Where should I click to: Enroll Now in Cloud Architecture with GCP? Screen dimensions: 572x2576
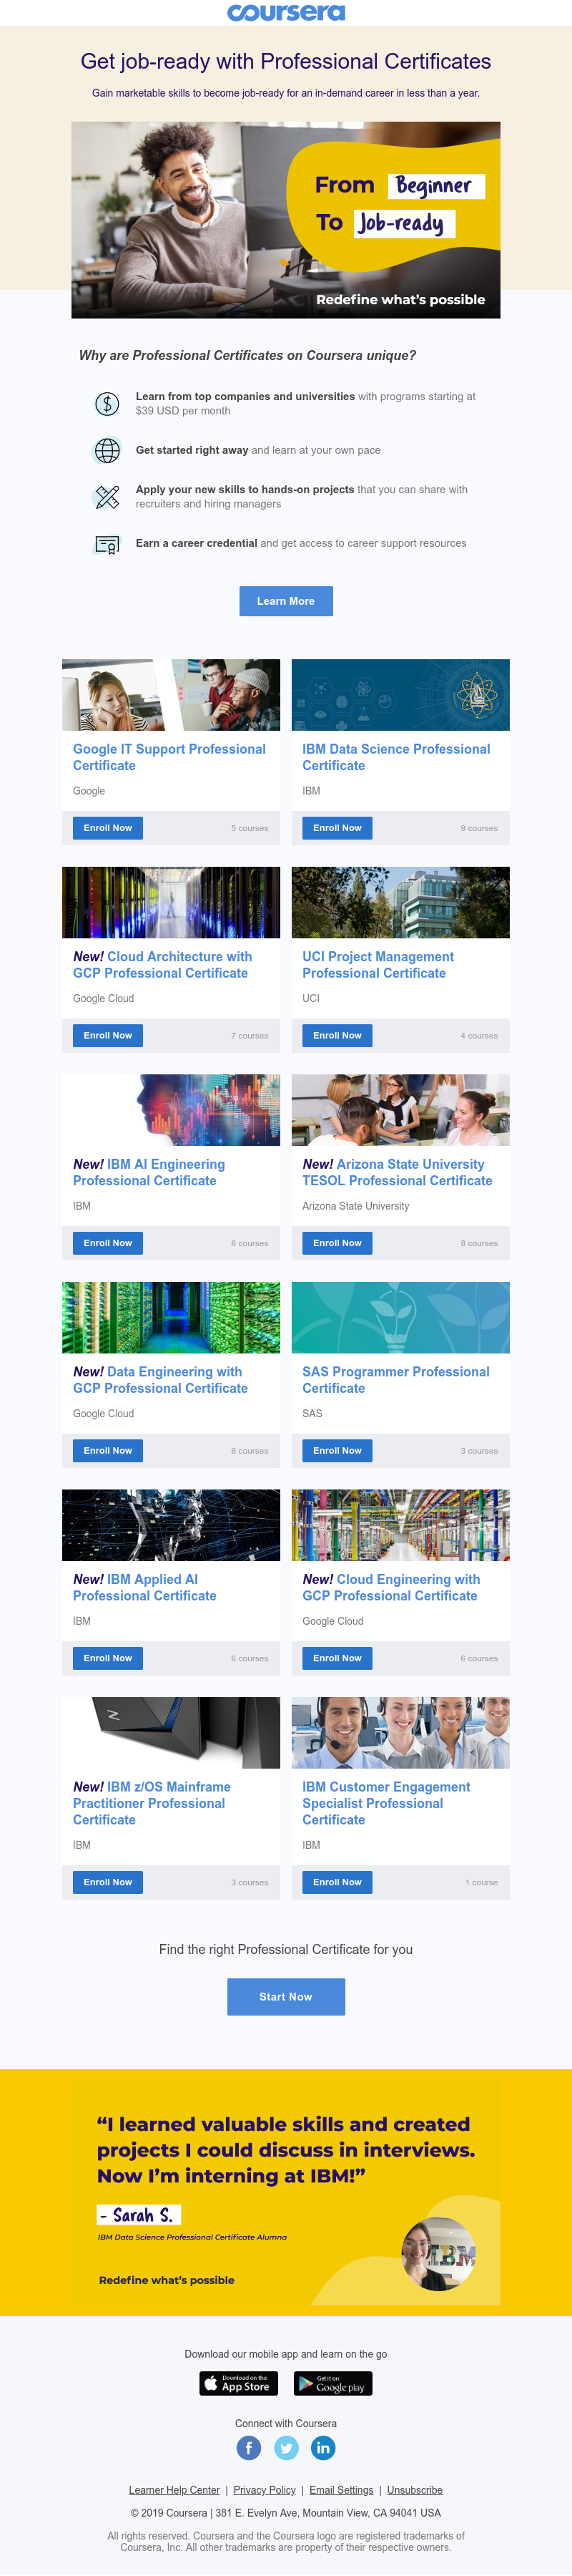108,1036
